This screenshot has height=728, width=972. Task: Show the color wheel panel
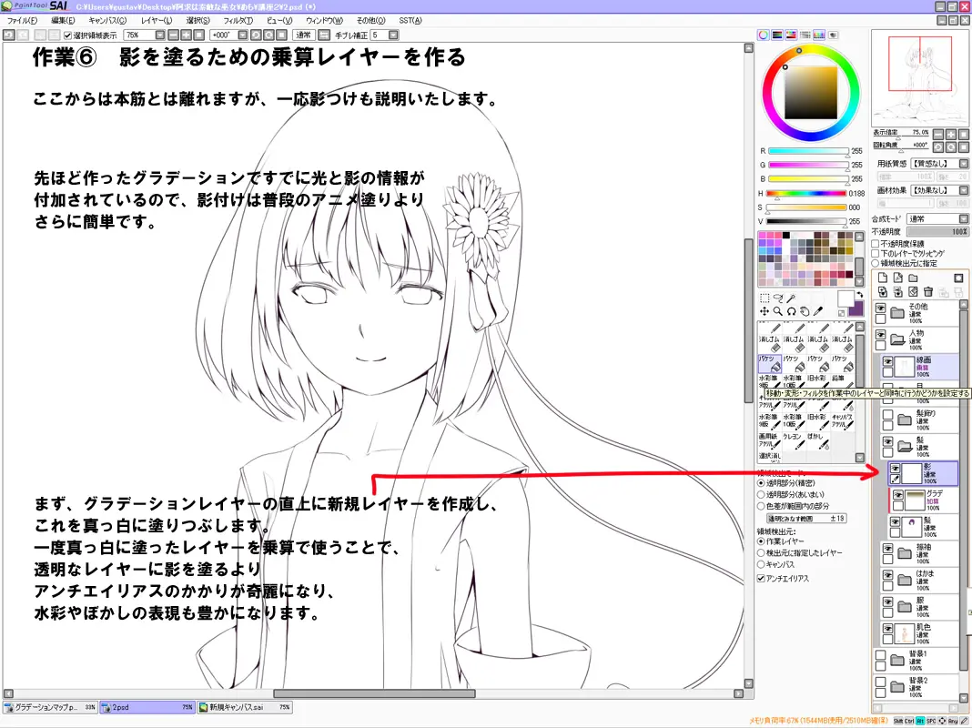click(763, 35)
